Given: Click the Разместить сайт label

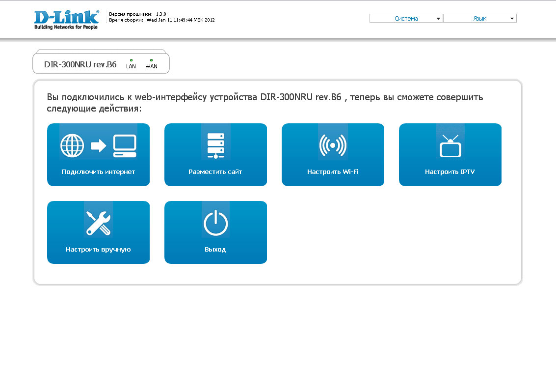Looking at the screenshot, I should tap(215, 172).
